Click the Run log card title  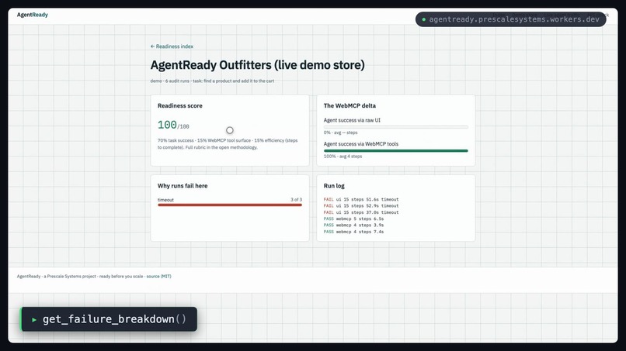point(334,186)
